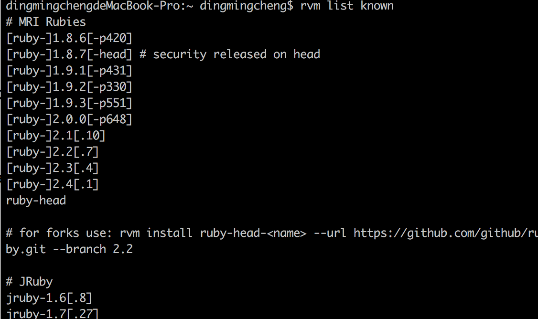Click the [ruby-]1.8.7[-head] entry
Viewport: 538px width, 319px height.
[69, 54]
